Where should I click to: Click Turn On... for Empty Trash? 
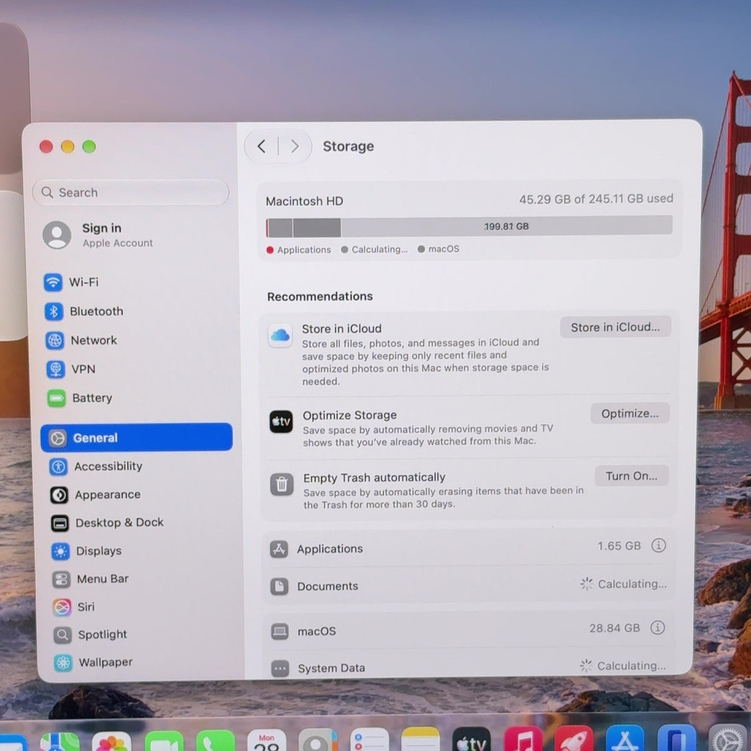631,476
